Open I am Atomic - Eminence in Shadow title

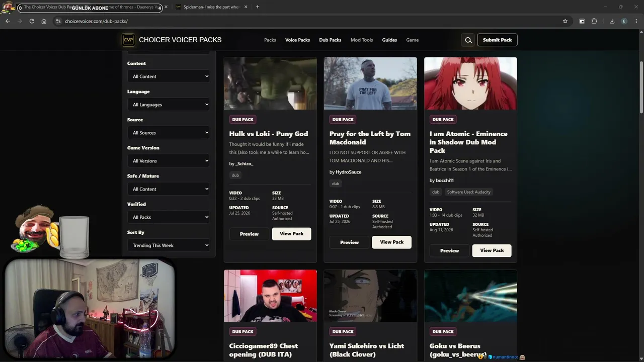click(468, 142)
